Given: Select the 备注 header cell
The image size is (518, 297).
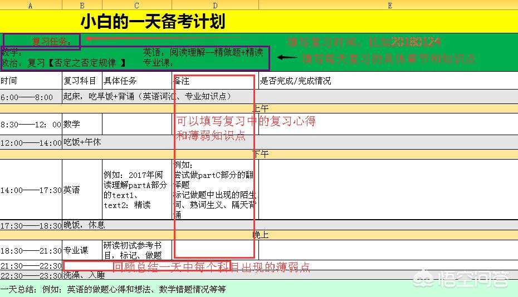Looking at the screenshot, I should point(216,81).
